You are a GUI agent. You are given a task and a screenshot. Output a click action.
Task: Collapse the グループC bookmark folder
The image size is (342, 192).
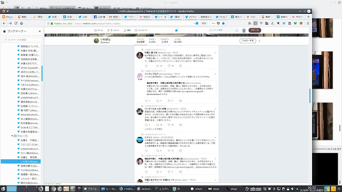[x=12, y=136]
